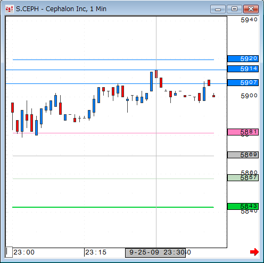Maximize the S.CEPH chart window
264x263 pixels.
pyautogui.click(x=234, y=9)
